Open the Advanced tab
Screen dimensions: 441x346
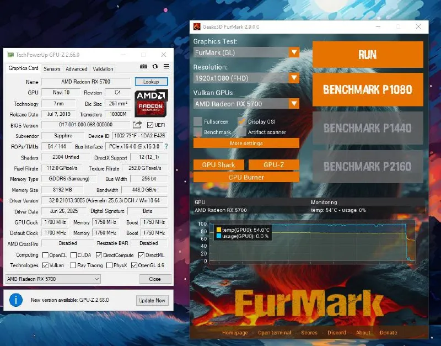(76, 69)
